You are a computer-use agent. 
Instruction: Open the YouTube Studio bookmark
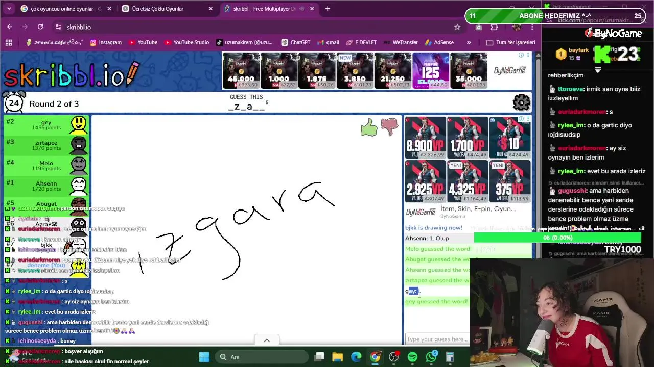point(186,42)
